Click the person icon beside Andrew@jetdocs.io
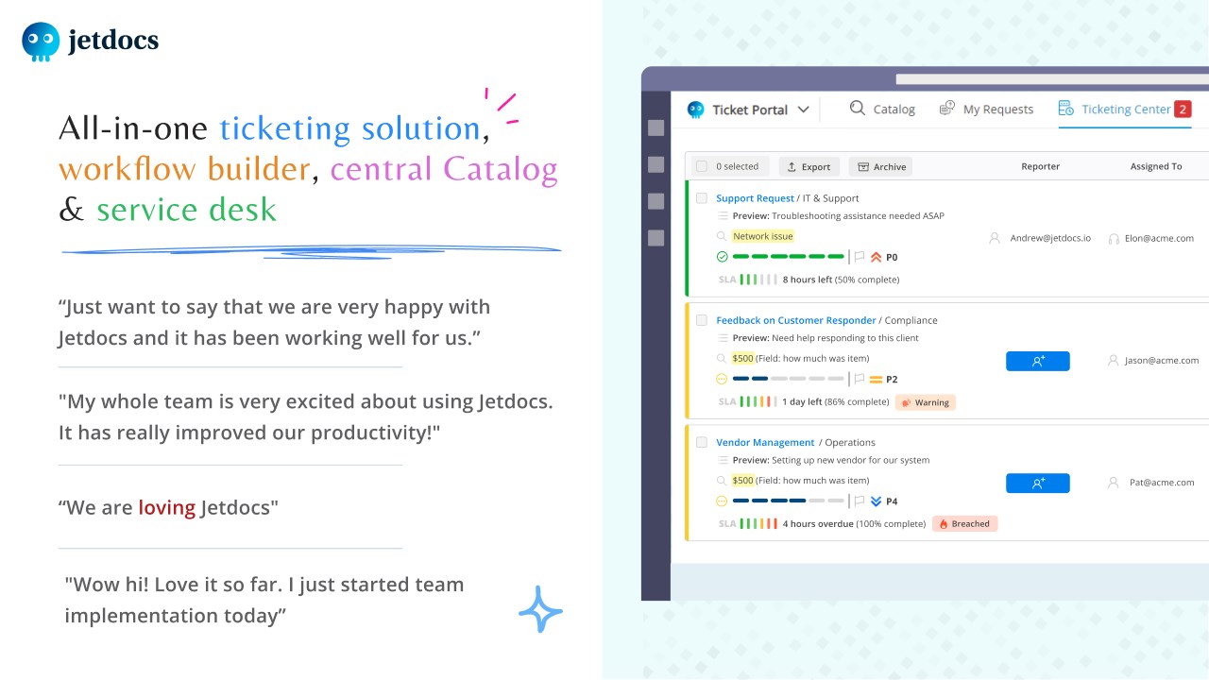The image size is (1209, 680). pyautogui.click(x=995, y=238)
